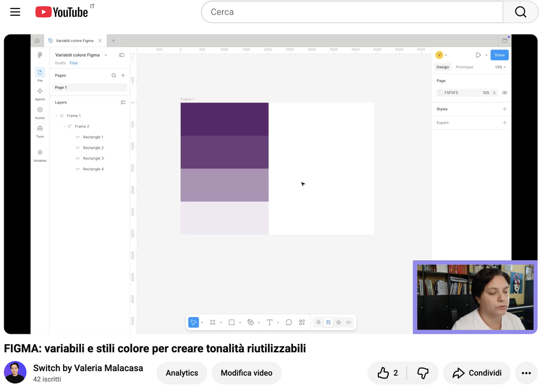Select the Text tool

[269, 322]
